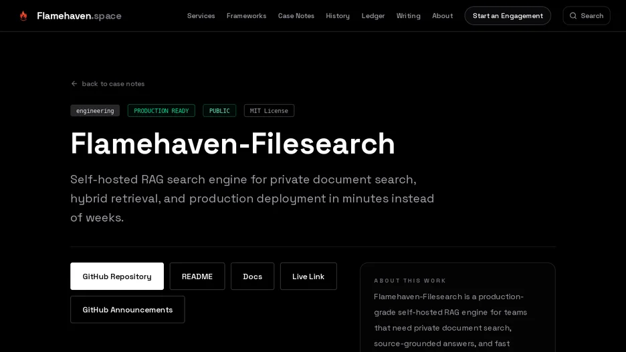Open the Frameworks nav item
Image resolution: width=626 pixels, height=352 pixels.
[x=246, y=16]
